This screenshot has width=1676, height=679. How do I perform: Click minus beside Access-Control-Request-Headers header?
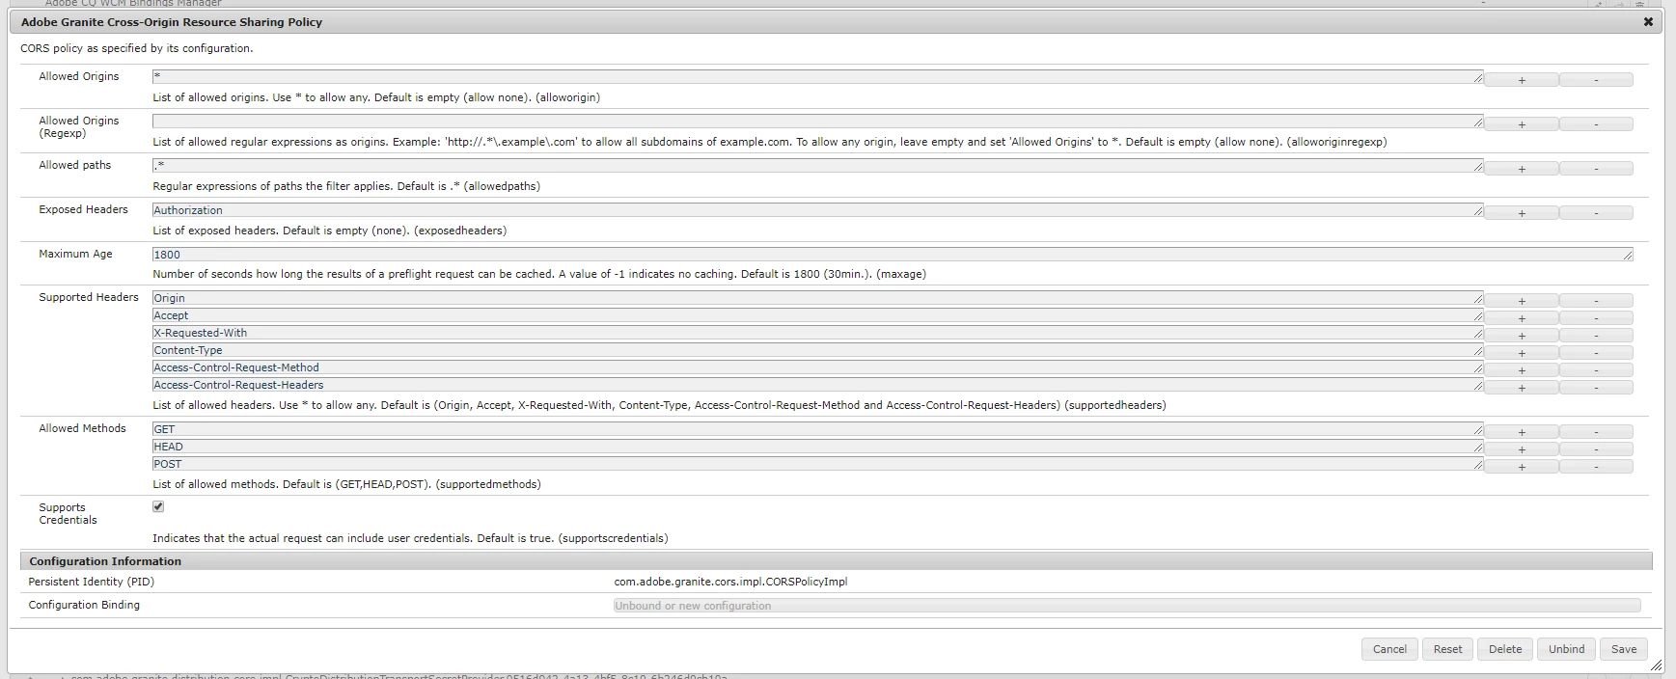[1596, 388]
